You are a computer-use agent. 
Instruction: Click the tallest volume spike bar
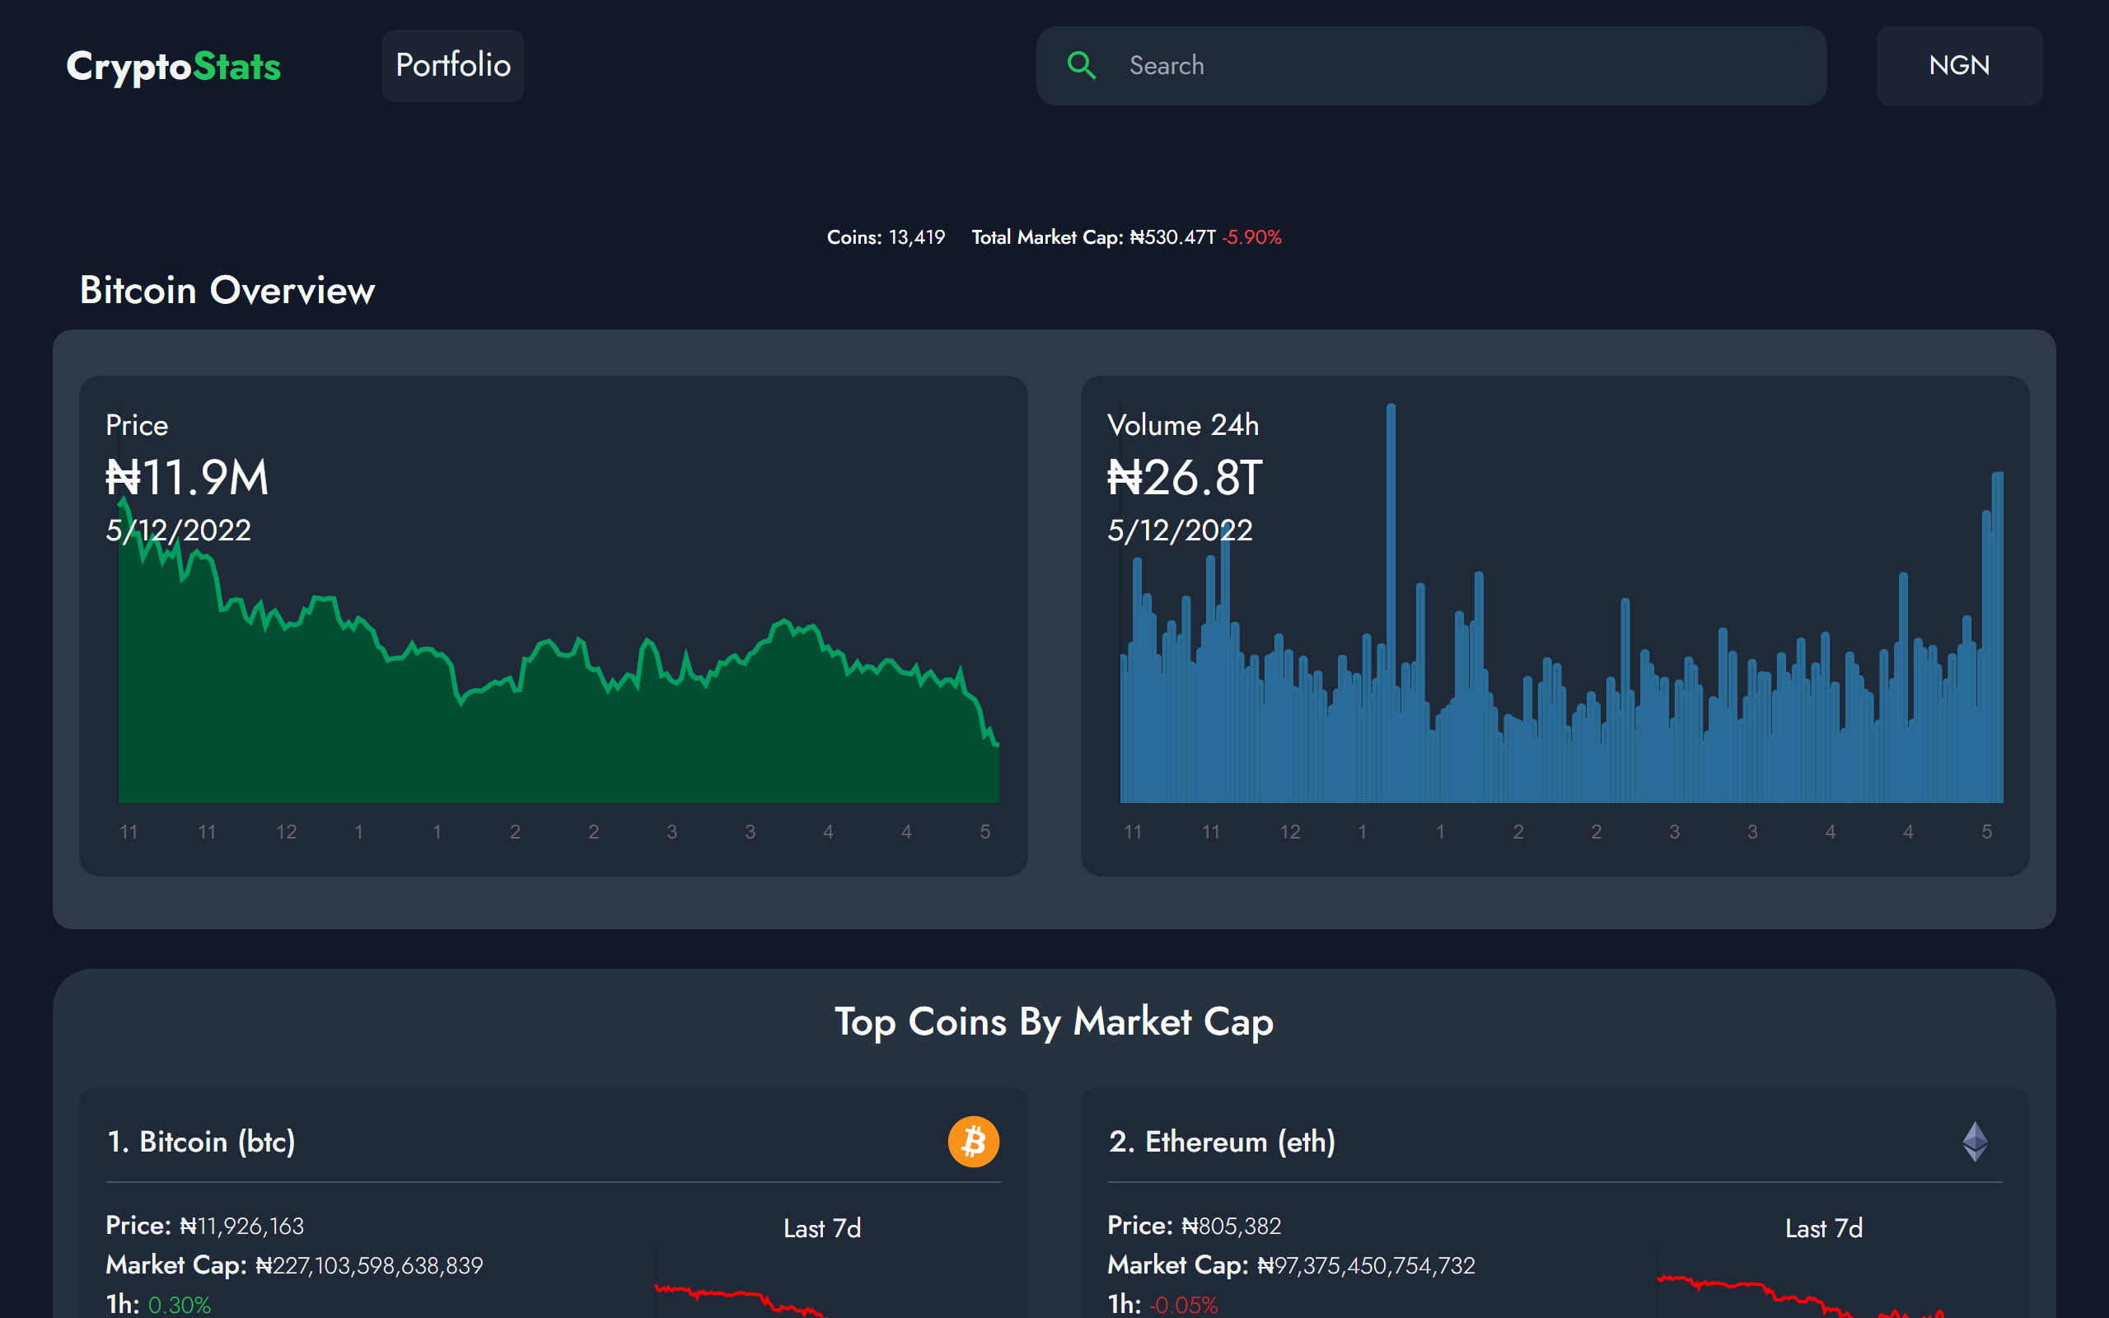pyautogui.click(x=1391, y=603)
